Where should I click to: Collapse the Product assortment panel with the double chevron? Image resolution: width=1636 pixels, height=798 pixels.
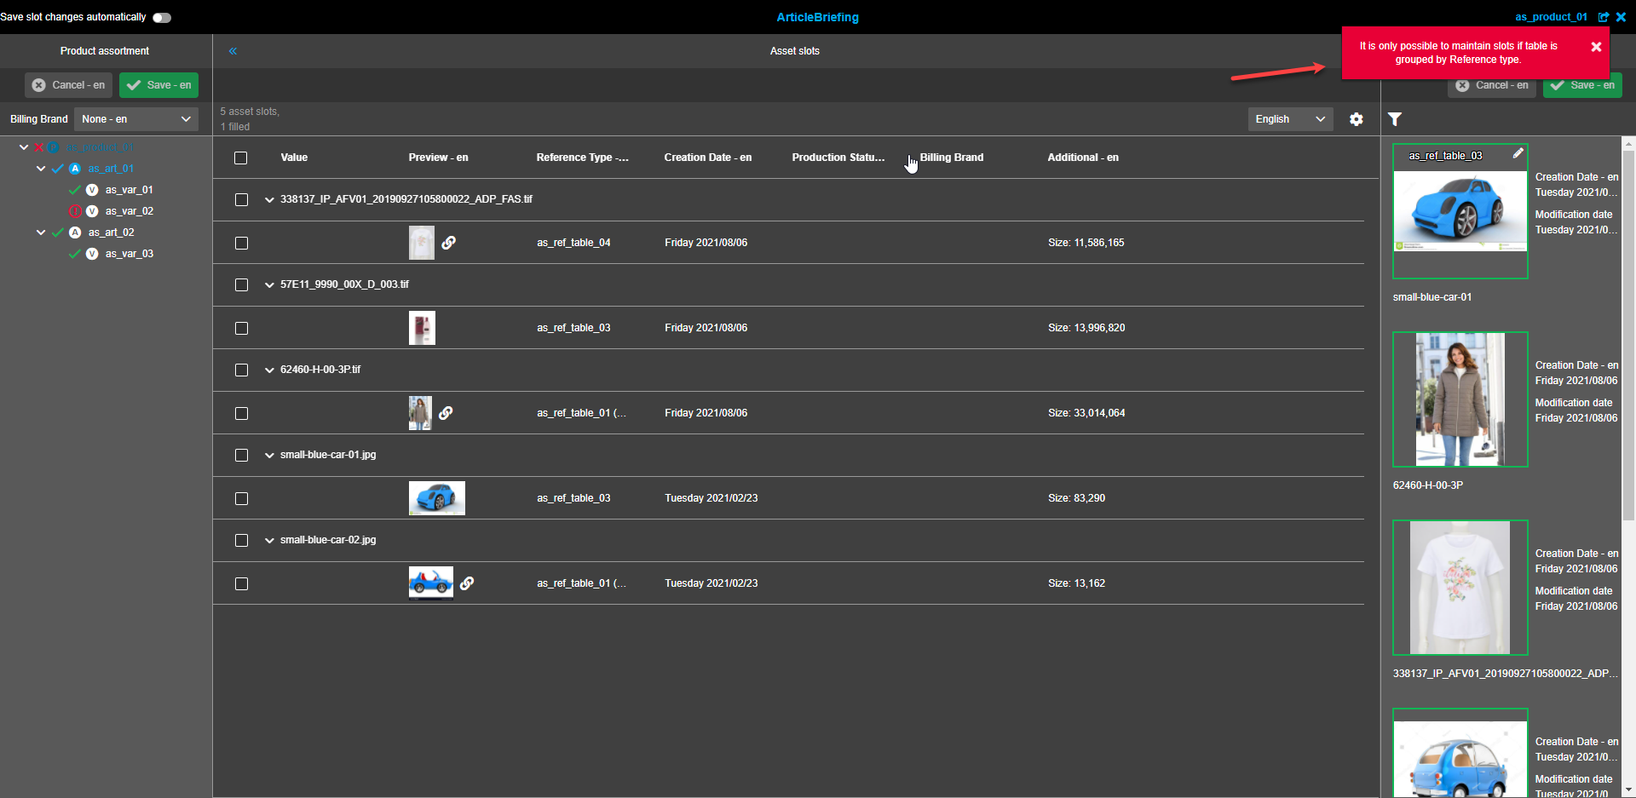[233, 50]
